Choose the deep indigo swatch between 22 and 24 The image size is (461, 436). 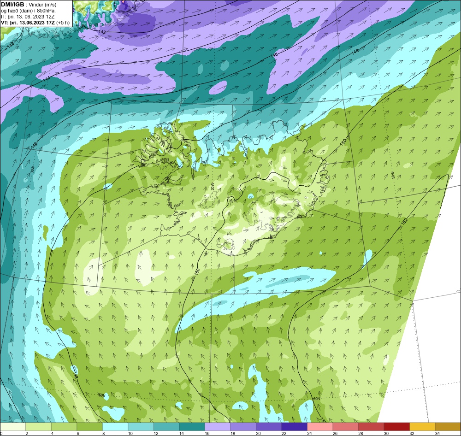294,426
